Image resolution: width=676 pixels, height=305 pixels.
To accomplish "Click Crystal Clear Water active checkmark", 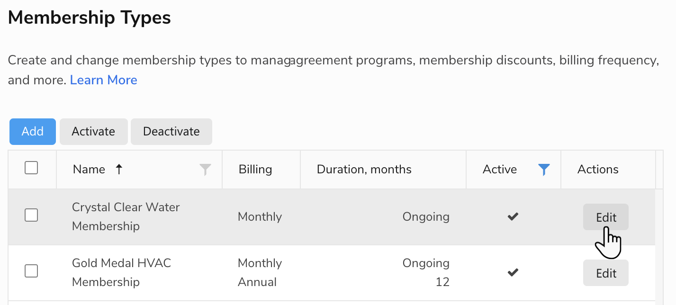I will [x=513, y=216].
